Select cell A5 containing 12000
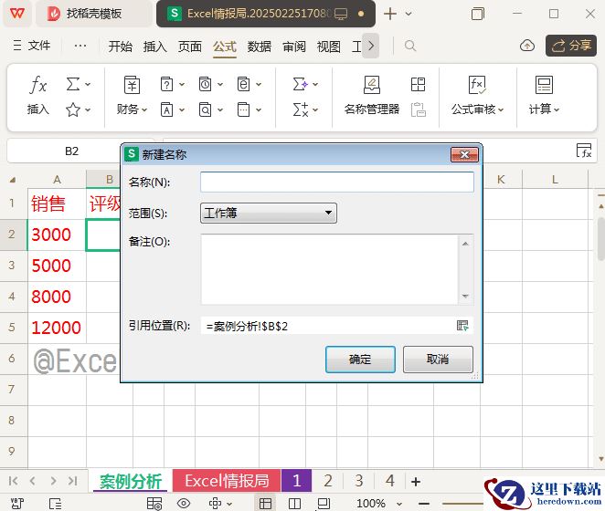This screenshot has width=605, height=511. pos(57,328)
